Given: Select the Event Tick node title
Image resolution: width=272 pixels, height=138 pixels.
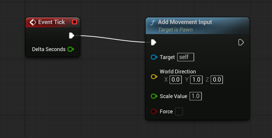Looking at the screenshot, I should (x=51, y=22).
